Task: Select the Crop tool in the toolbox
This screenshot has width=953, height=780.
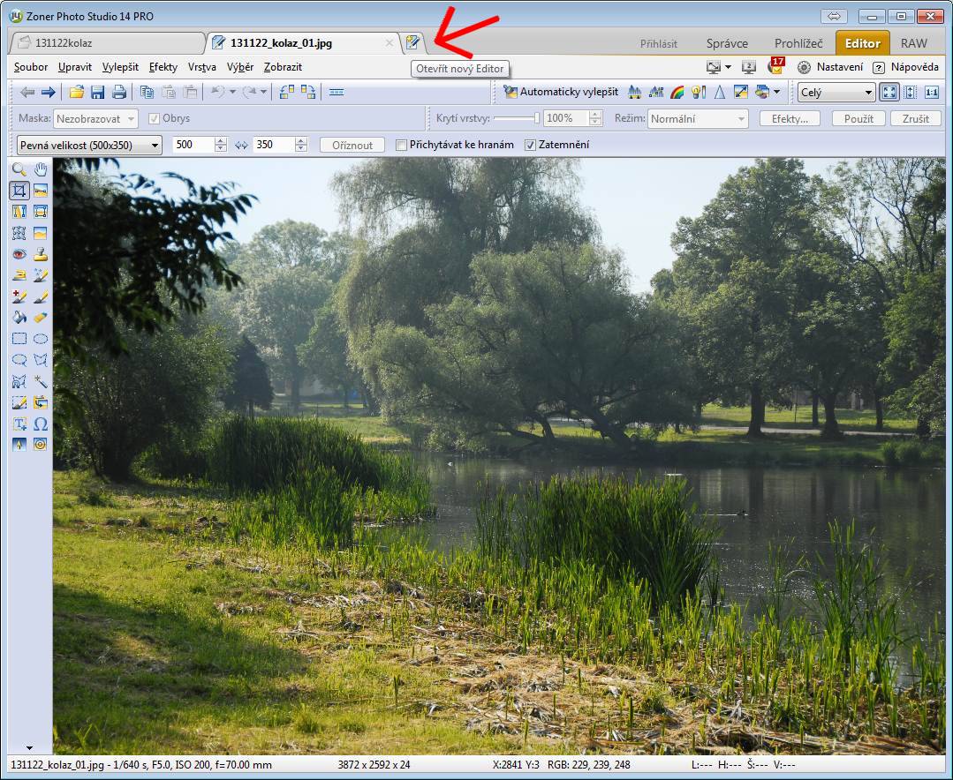Action: (x=19, y=191)
